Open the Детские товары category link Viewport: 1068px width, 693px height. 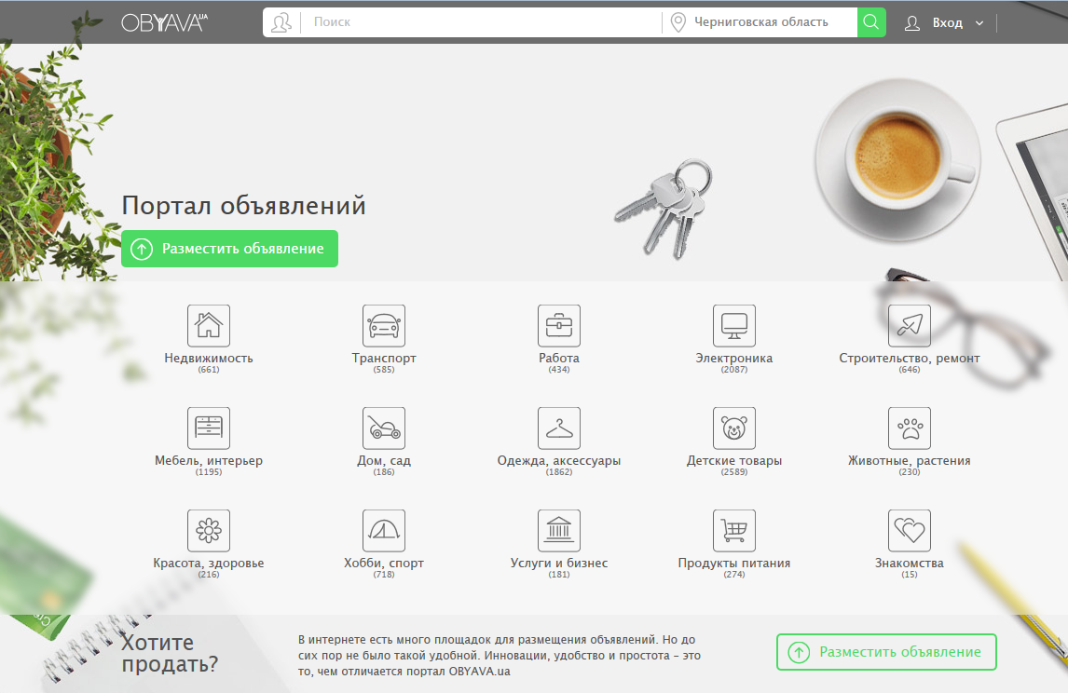[x=734, y=461]
